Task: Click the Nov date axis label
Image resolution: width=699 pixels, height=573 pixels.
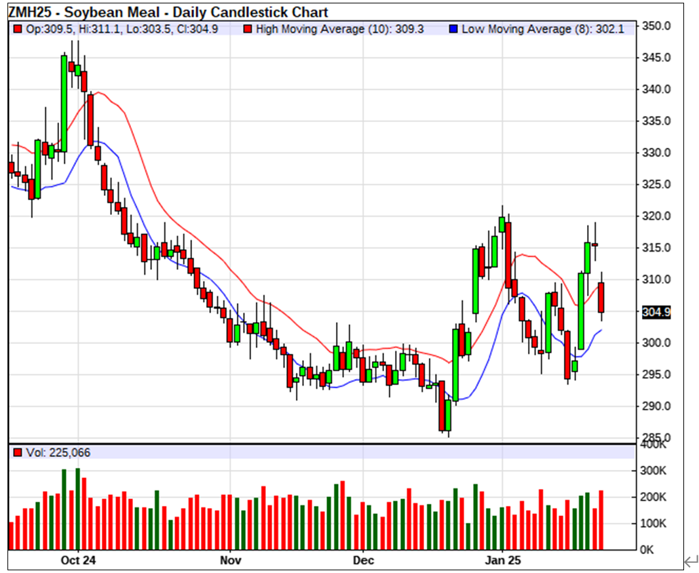Action: [x=231, y=560]
